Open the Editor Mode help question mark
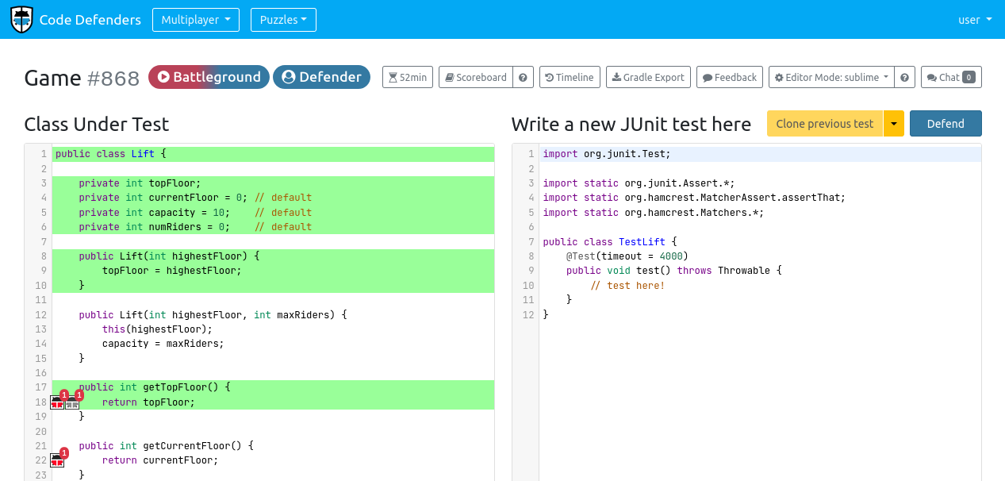The image size is (1005, 481). click(x=904, y=77)
